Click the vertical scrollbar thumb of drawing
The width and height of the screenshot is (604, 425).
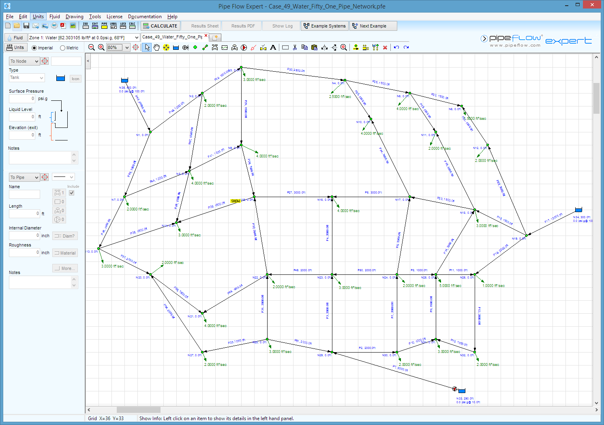click(596, 98)
